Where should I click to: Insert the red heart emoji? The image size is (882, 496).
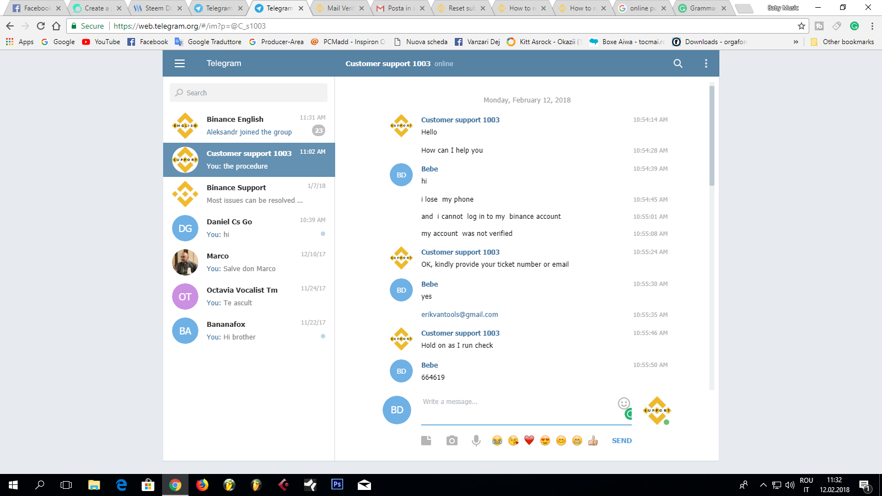click(x=529, y=440)
